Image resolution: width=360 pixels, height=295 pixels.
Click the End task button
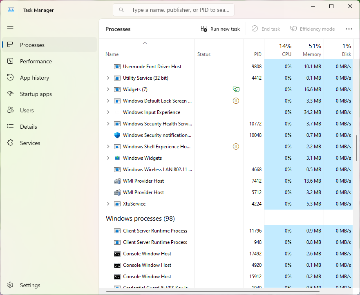[x=266, y=29]
